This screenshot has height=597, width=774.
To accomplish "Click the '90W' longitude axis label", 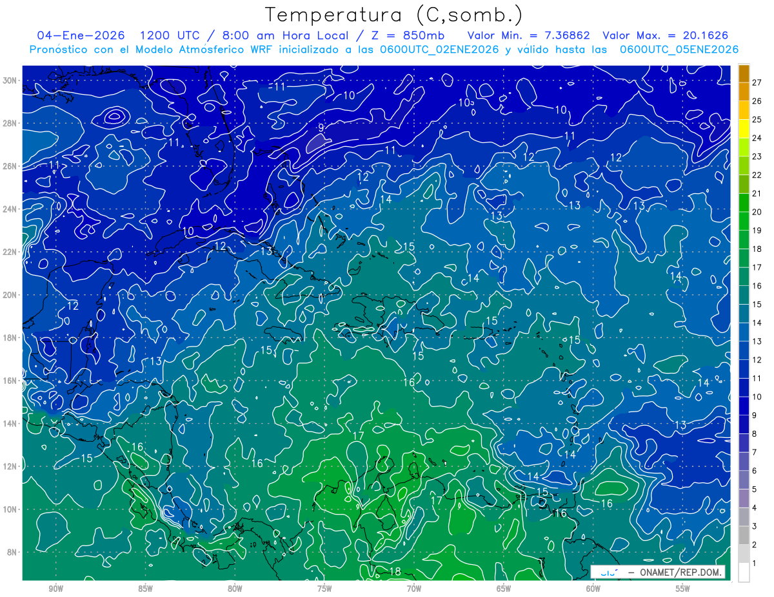I will point(55,589).
